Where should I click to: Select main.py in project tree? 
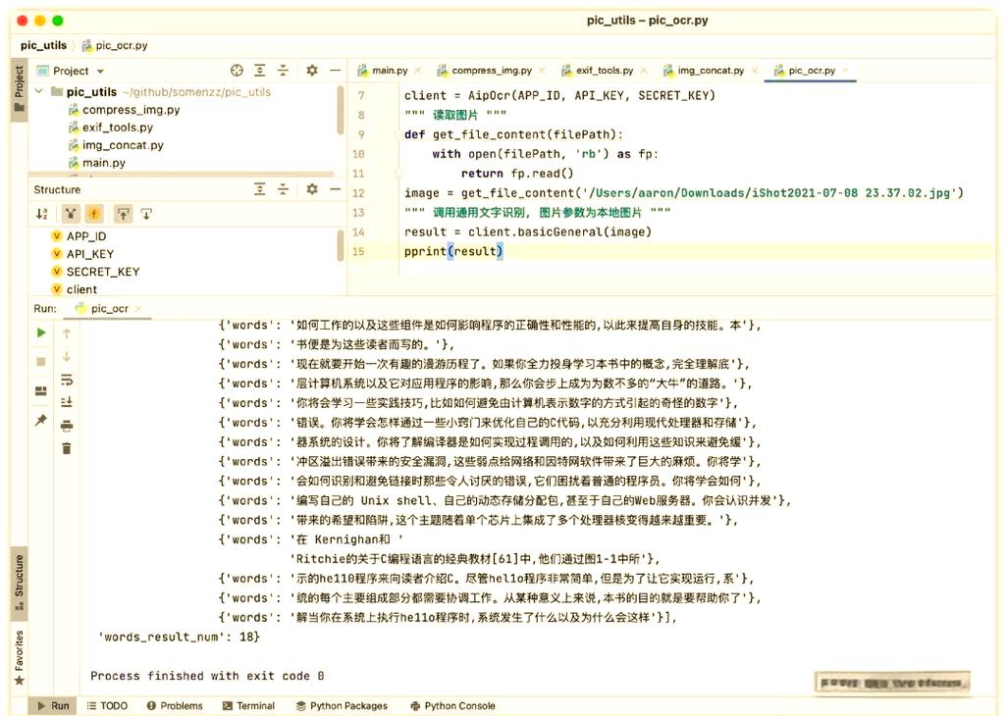[97, 163]
